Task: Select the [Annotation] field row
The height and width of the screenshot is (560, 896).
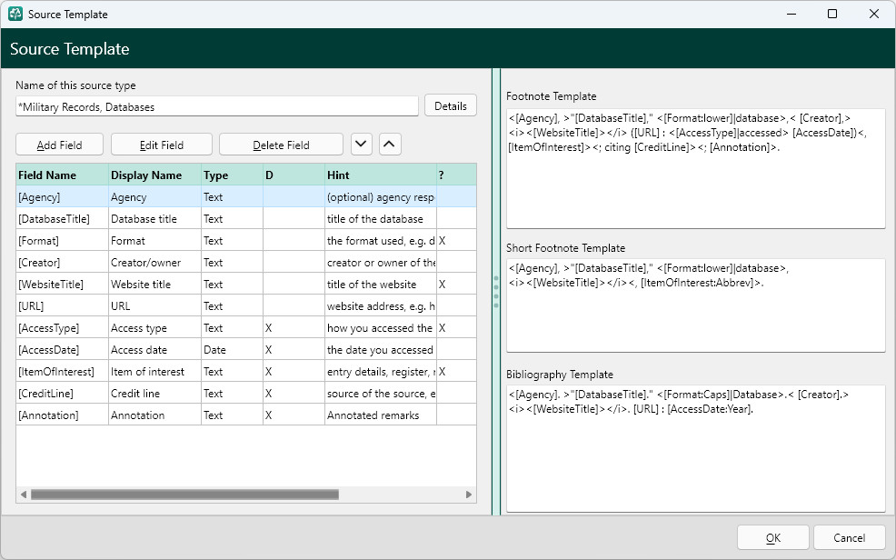Action: point(246,415)
